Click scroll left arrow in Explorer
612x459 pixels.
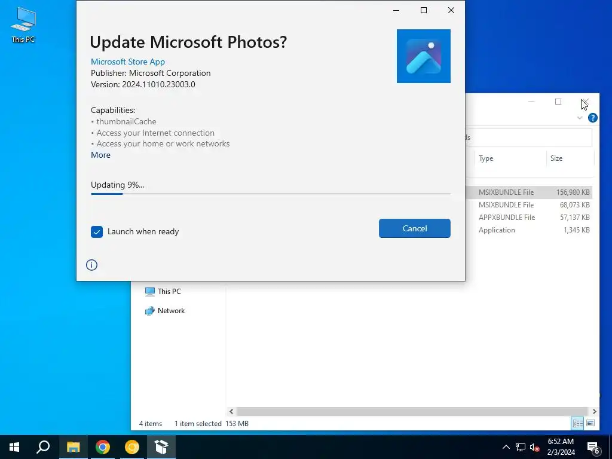pyautogui.click(x=231, y=411)
